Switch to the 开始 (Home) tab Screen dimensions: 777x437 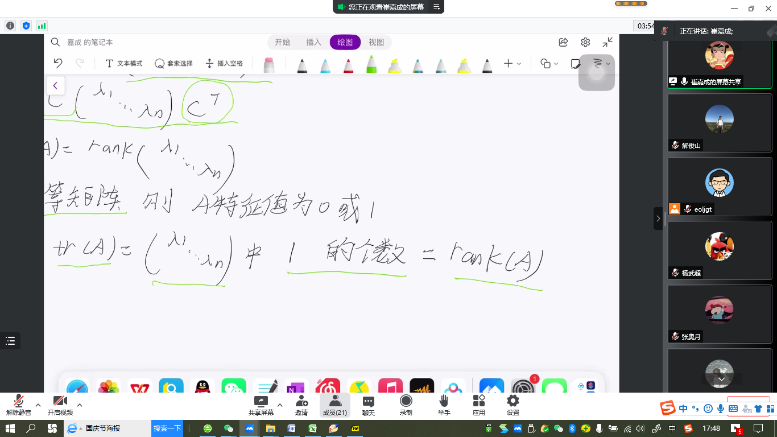(282, 42)
